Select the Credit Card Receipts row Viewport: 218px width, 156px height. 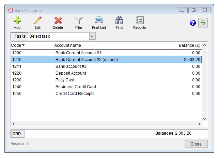[106, 94]
